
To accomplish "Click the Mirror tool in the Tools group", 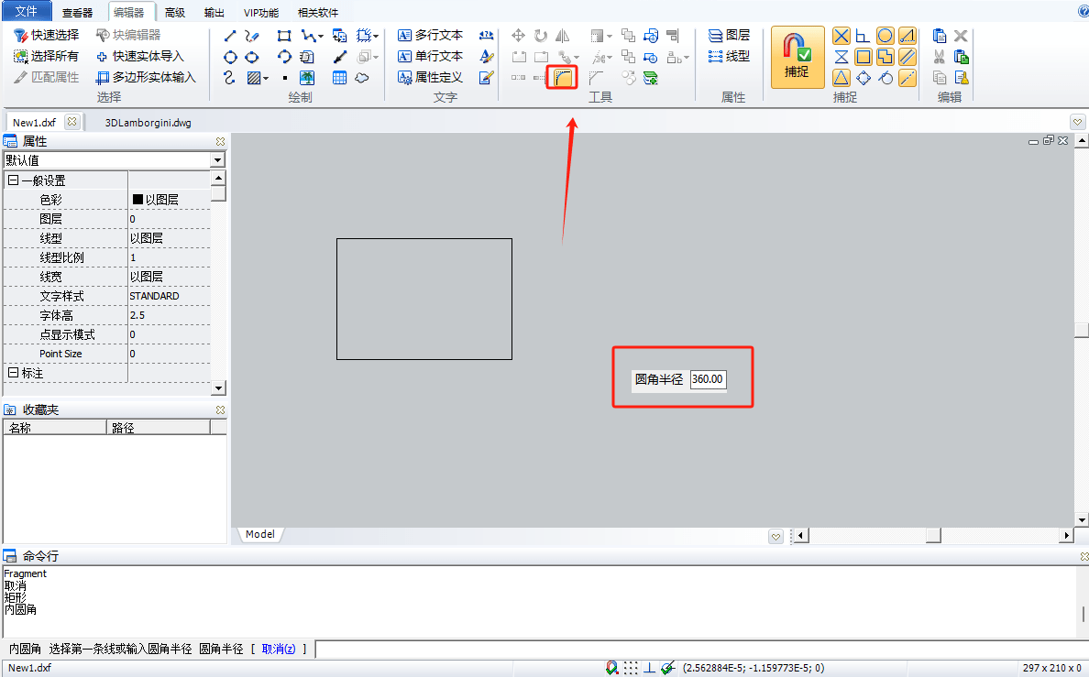I will (563, 36).
